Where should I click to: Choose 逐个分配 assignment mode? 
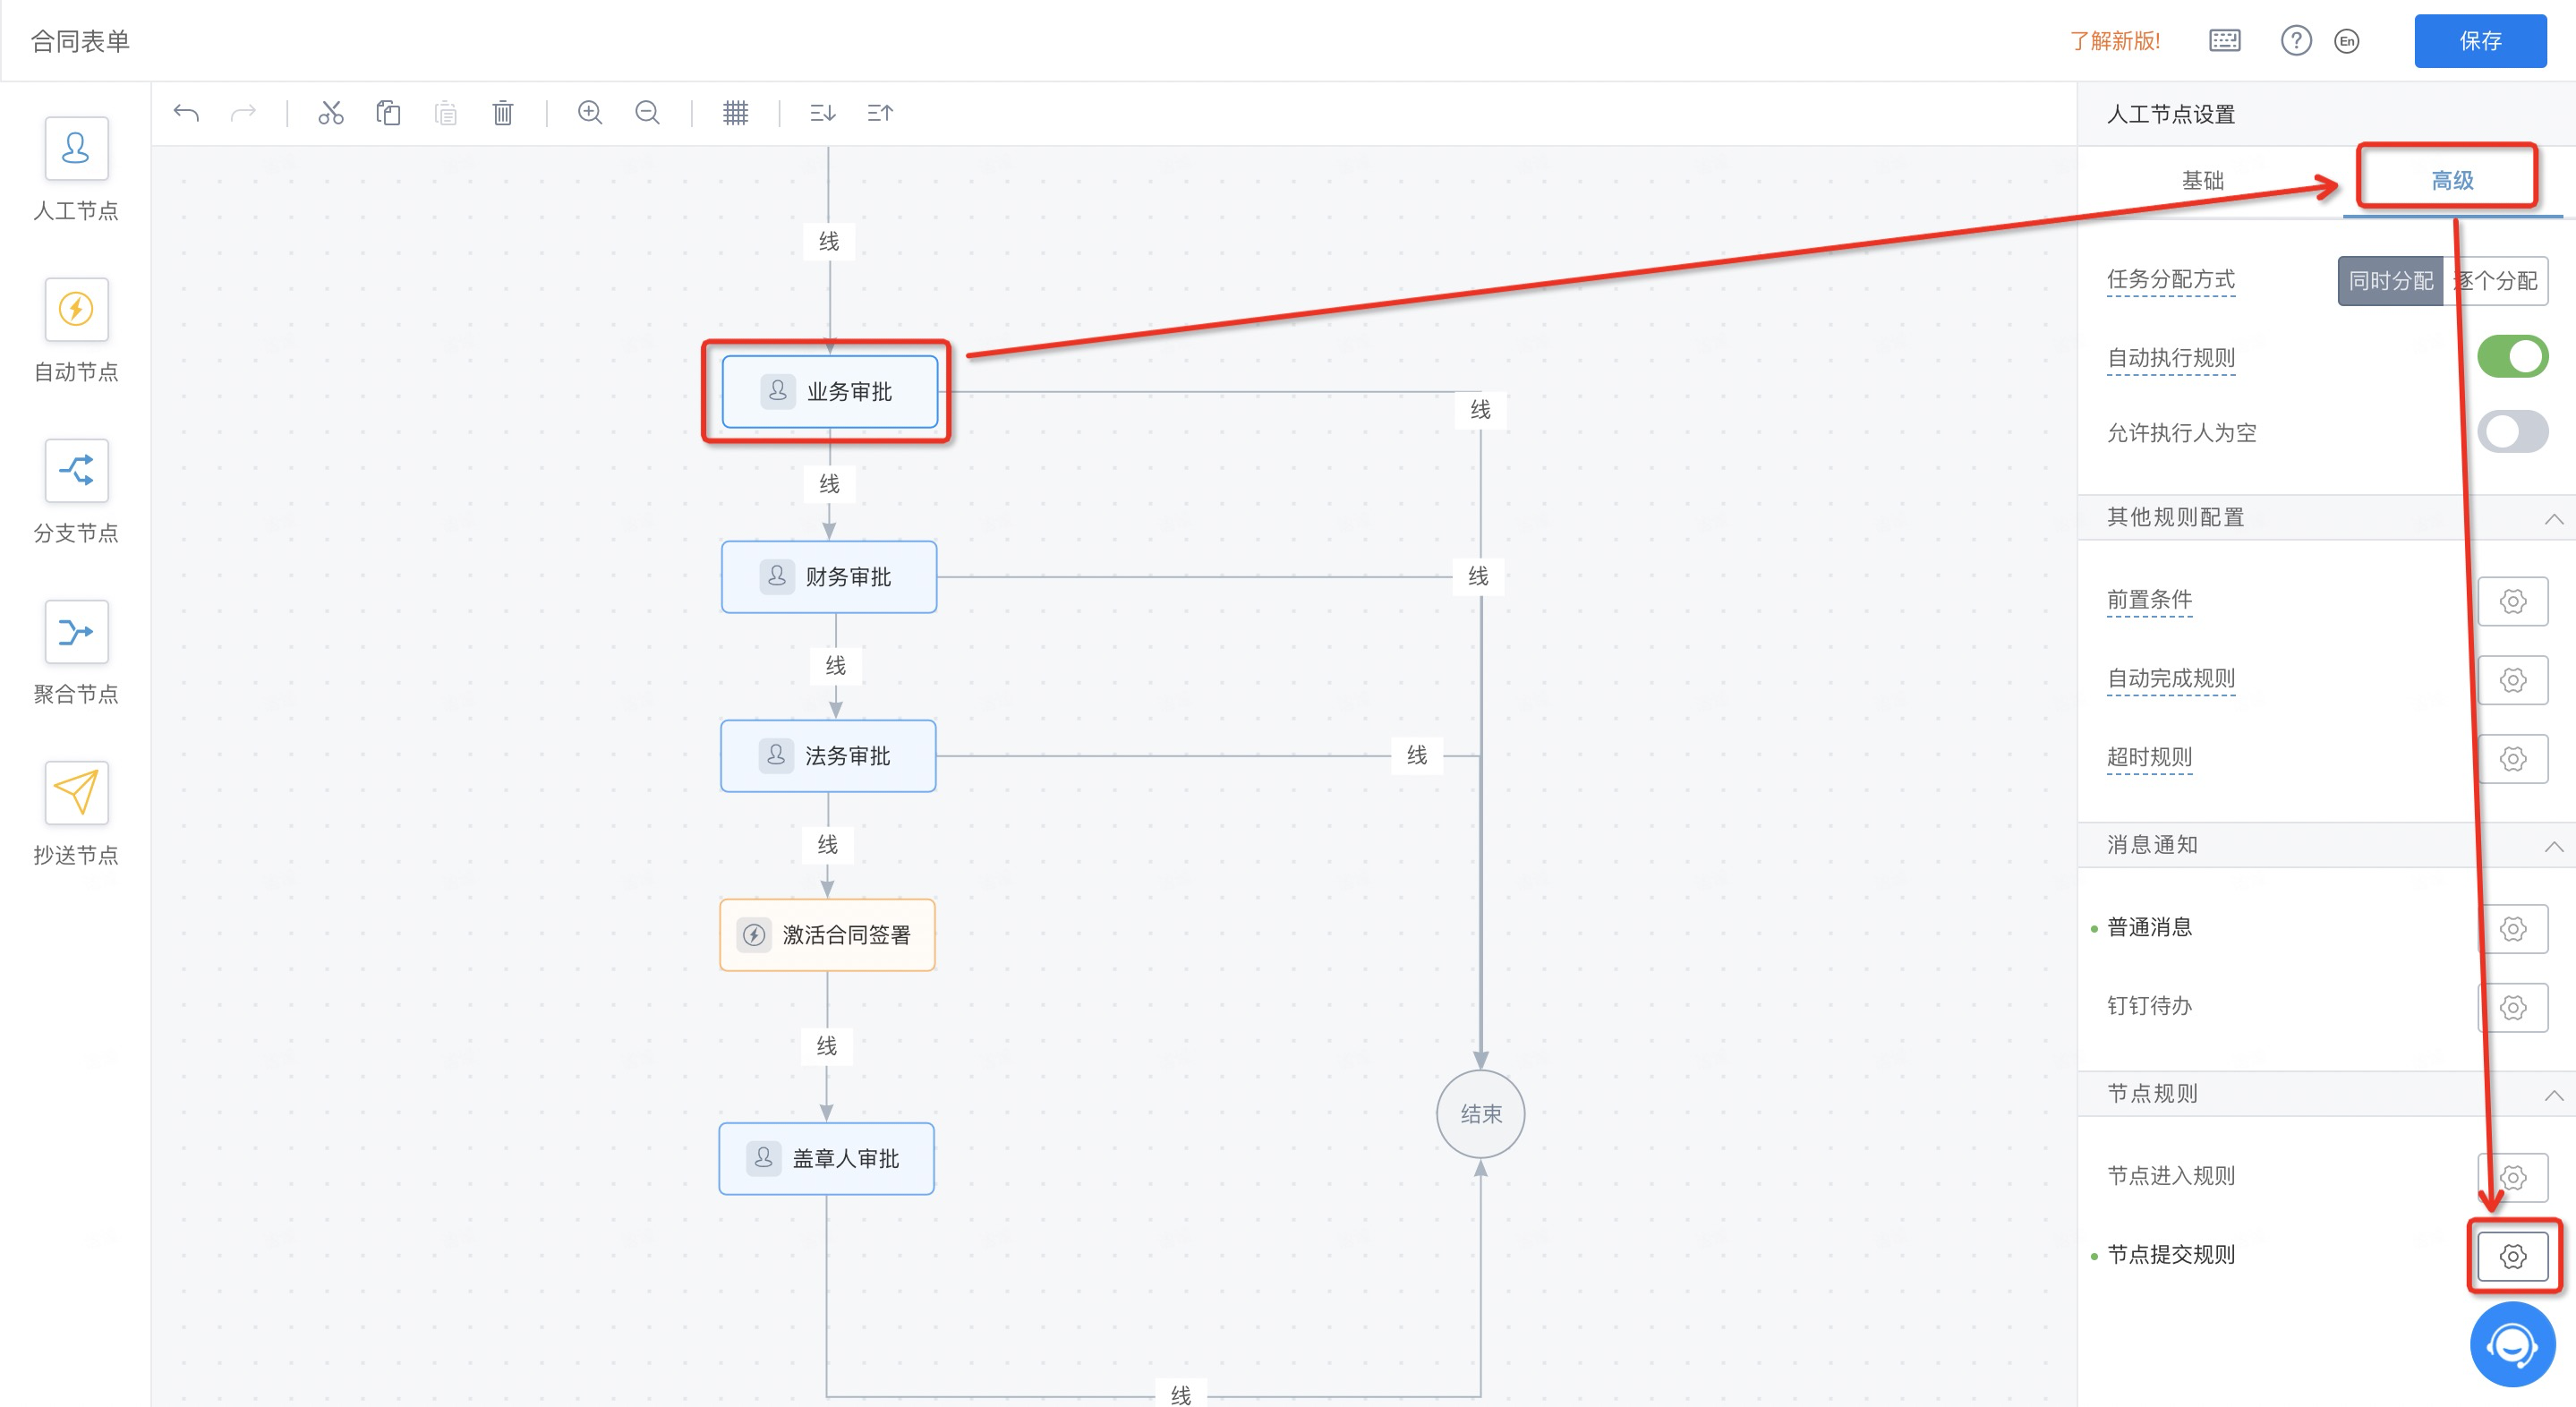[2497, 281]
